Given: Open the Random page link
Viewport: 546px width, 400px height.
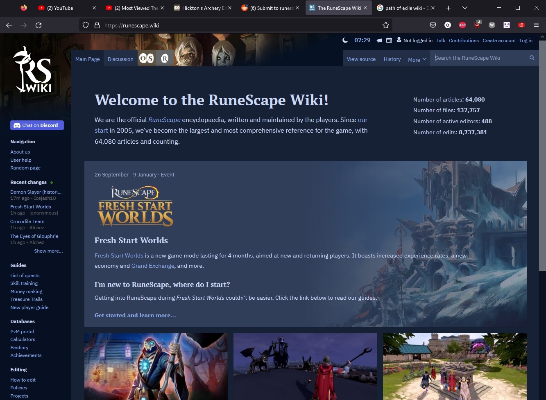Looking at the screenshot, I should 25,168.
